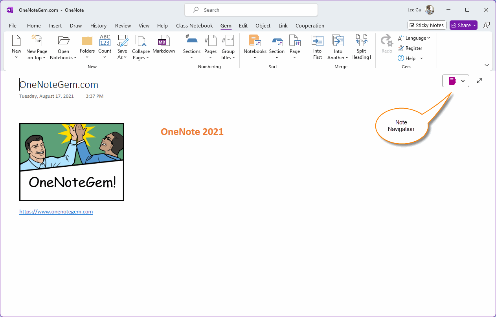Viewport: 496px width, 317px height.
Task: Click the Folders icon
Action: tap(87, 41)
